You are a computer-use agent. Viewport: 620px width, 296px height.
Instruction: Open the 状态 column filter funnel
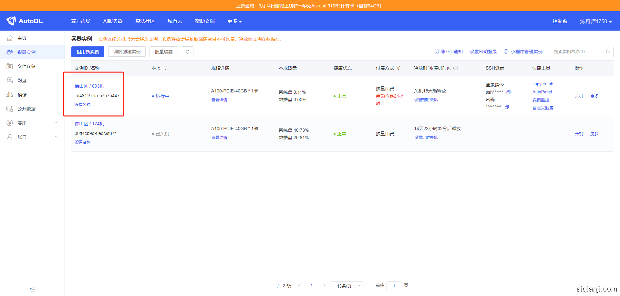(x=165, y=68)
